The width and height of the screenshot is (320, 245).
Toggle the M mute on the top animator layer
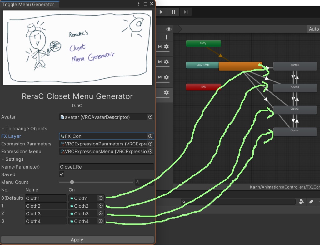pyautogui.click(x=160, y=47)
